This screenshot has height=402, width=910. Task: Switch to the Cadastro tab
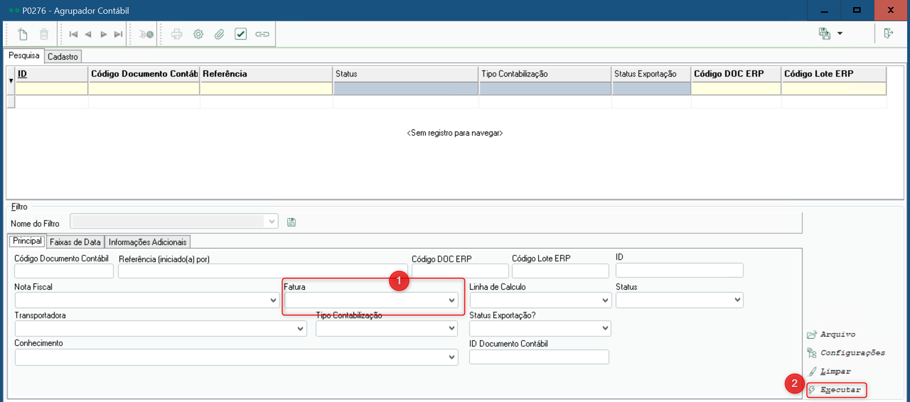(x=63, y=56)
